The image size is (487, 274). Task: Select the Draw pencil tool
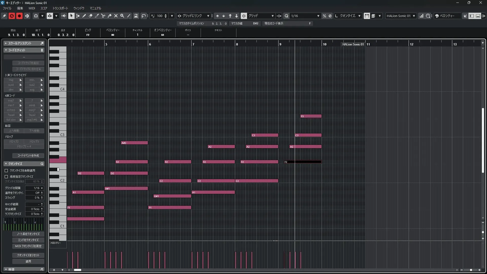(84, 16)
